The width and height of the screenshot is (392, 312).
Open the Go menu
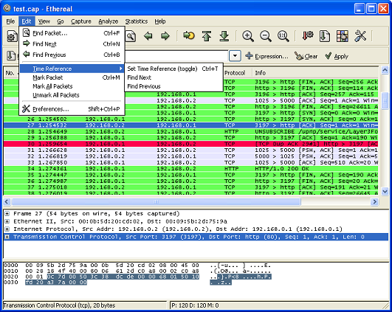[x=61, y=21]
